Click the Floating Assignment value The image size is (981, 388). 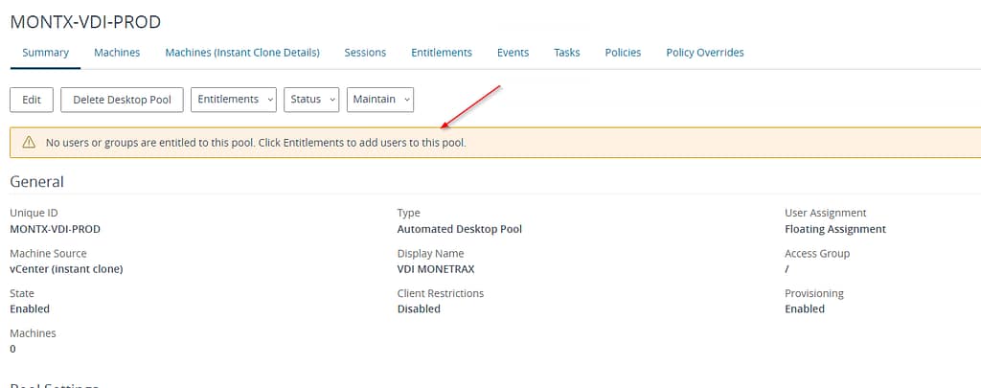[834, 229]
